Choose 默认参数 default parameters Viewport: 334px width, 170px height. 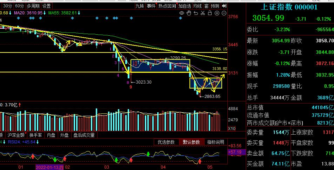[191, 142]
